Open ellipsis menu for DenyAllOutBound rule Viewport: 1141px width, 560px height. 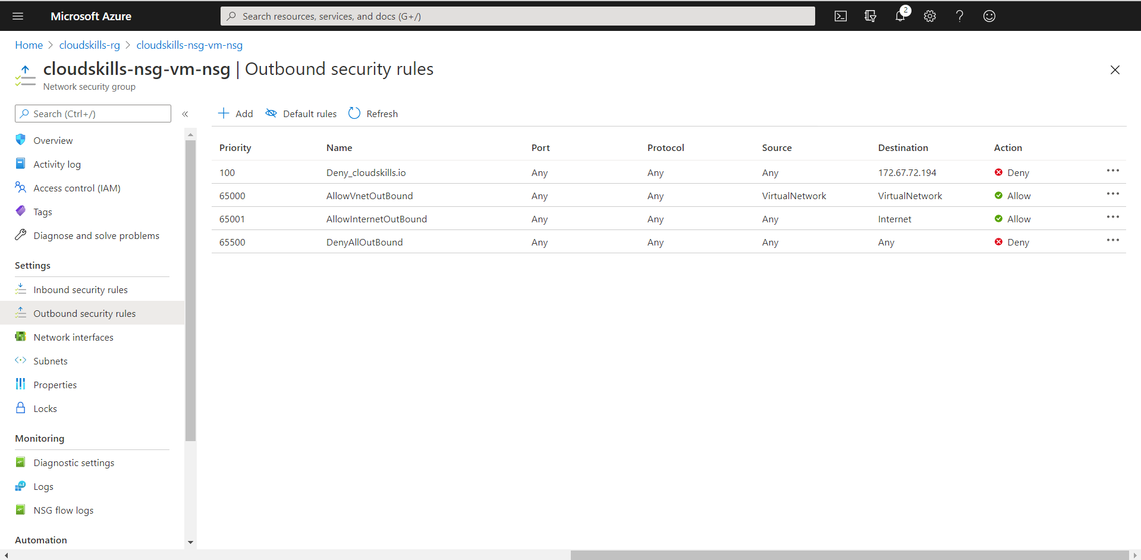tap(1112, 240)
